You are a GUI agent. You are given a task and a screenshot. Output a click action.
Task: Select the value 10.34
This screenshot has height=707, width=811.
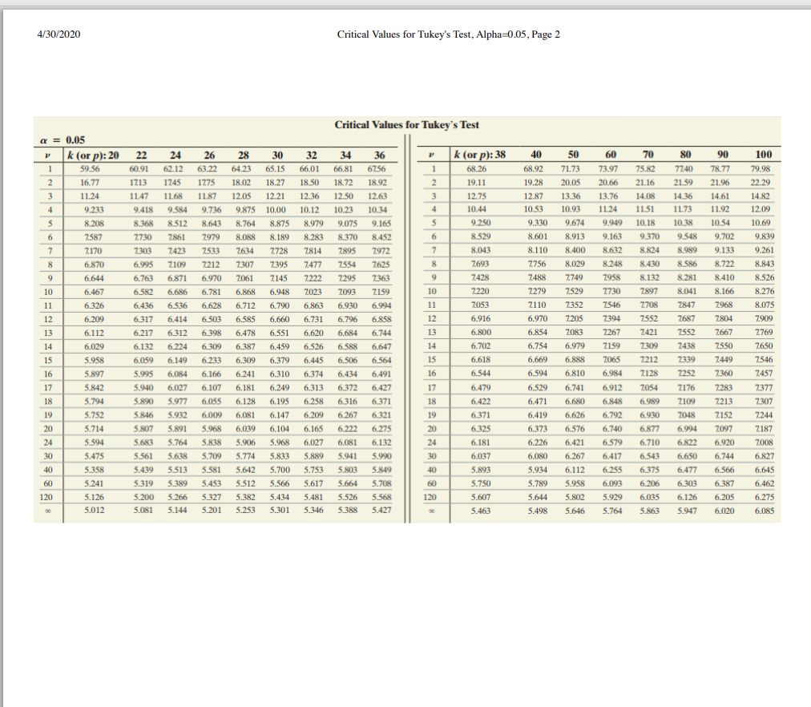pos(377,210)
